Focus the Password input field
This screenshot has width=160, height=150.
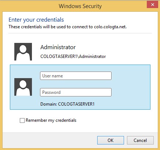[x=76, y=92]
